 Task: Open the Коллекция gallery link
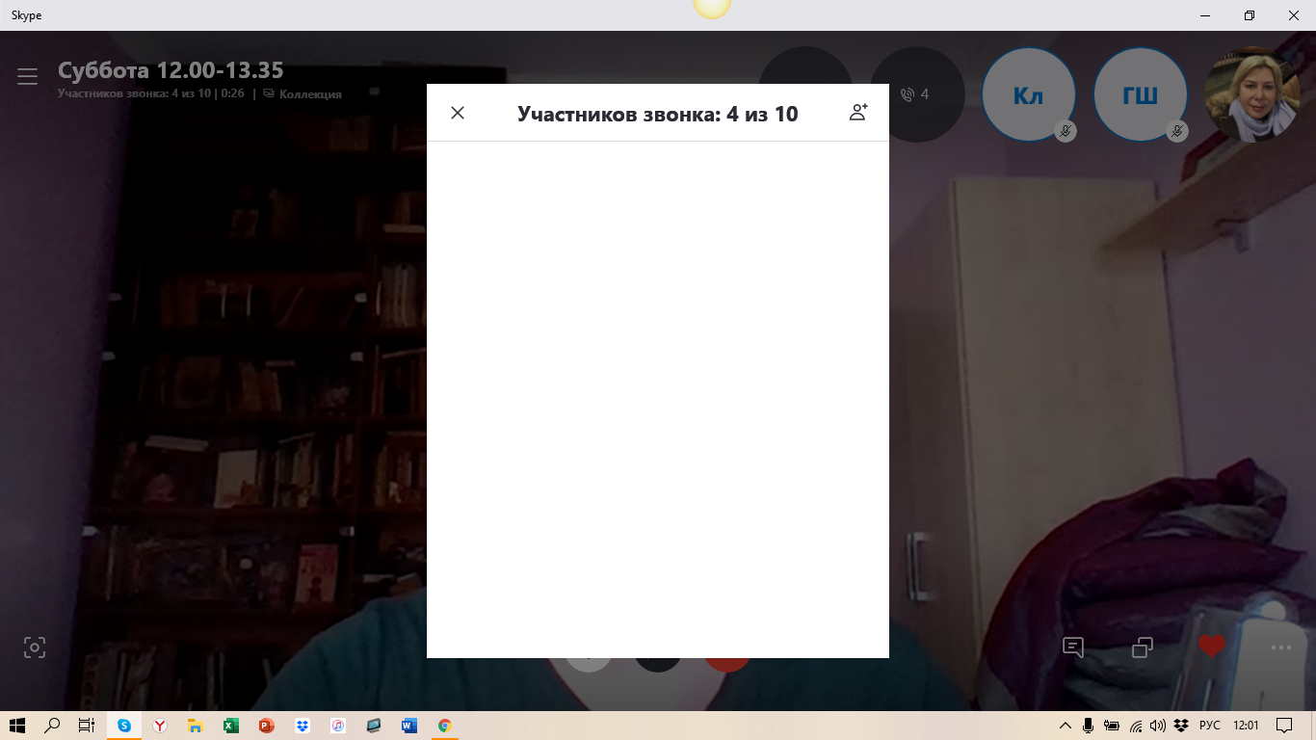tap(309, 94)
